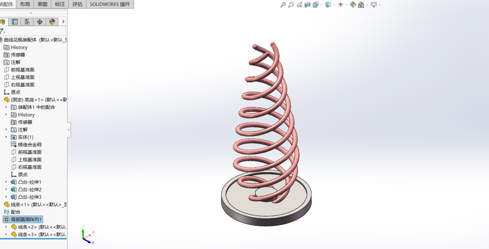
Task: Open the DisplayManager color ball tab
Action: (52, 22)
